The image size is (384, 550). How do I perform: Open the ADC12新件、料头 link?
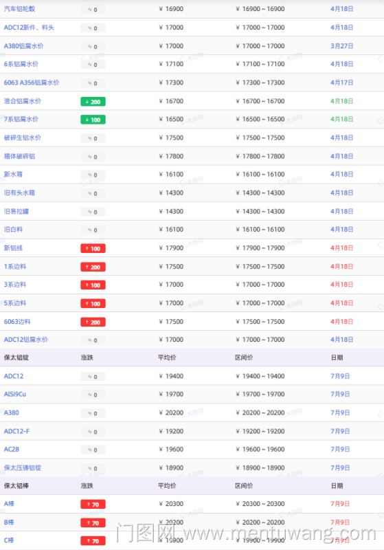tap(29, 27)
